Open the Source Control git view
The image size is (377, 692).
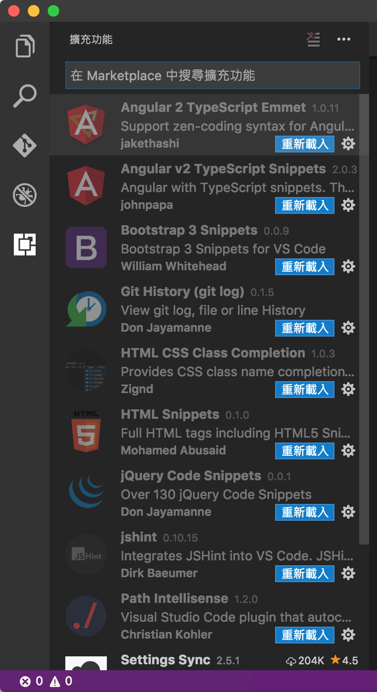pos(25,146)
